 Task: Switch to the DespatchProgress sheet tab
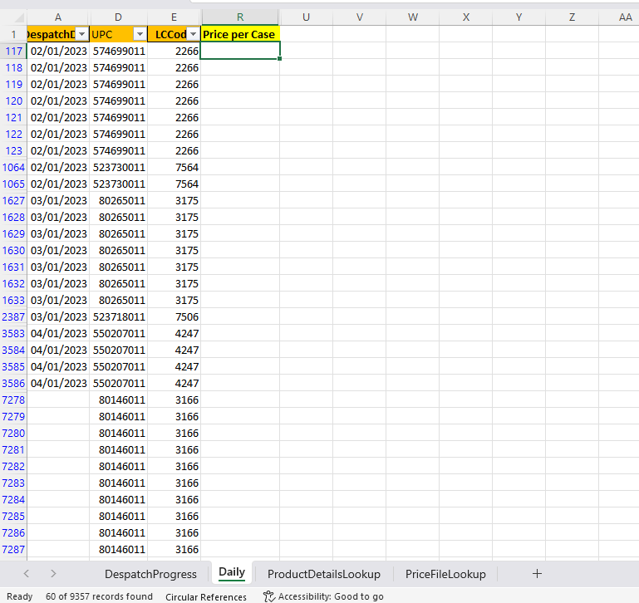point(150,574)
